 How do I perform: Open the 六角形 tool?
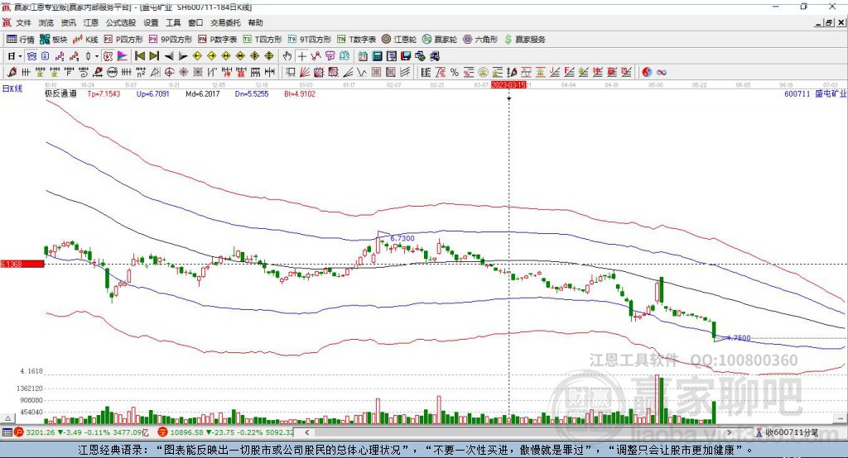pyautogui.click(x=480, y=40)
